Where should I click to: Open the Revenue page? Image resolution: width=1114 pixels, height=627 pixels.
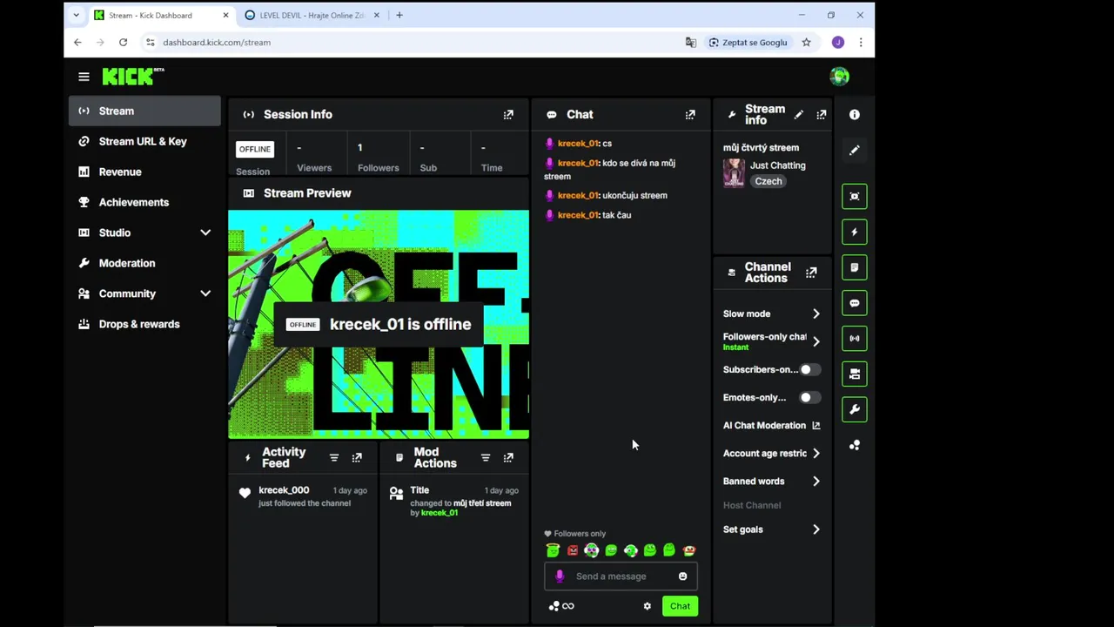[144, 172]
